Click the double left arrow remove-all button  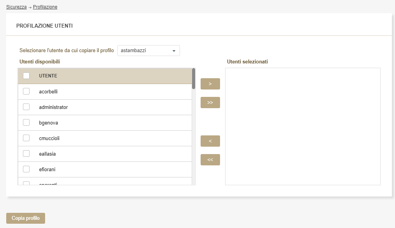coord(210,160)
